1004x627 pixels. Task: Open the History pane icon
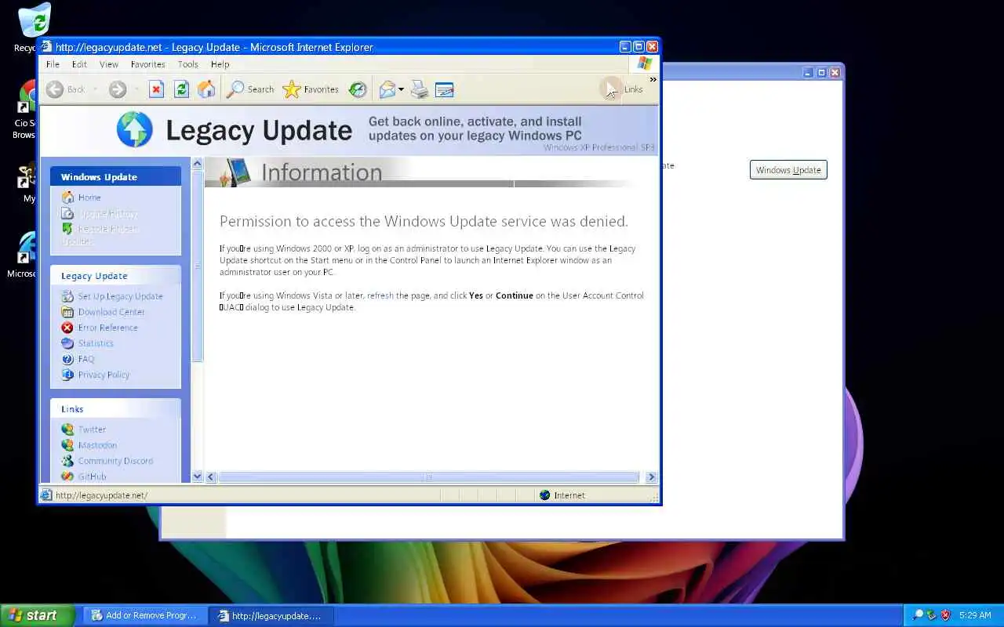[358, 89]
